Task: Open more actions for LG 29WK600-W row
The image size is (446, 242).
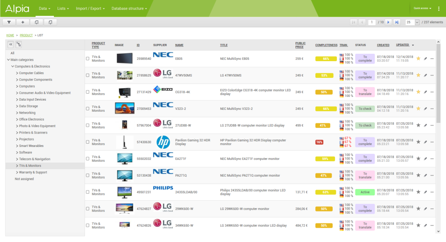Action: click(432, 209)
